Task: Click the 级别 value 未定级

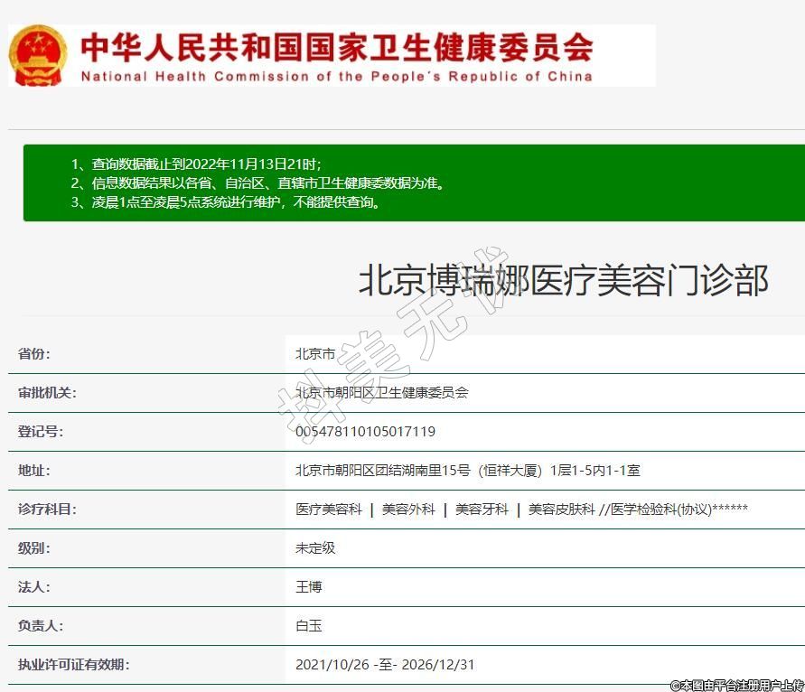Action: pos(315,548)
